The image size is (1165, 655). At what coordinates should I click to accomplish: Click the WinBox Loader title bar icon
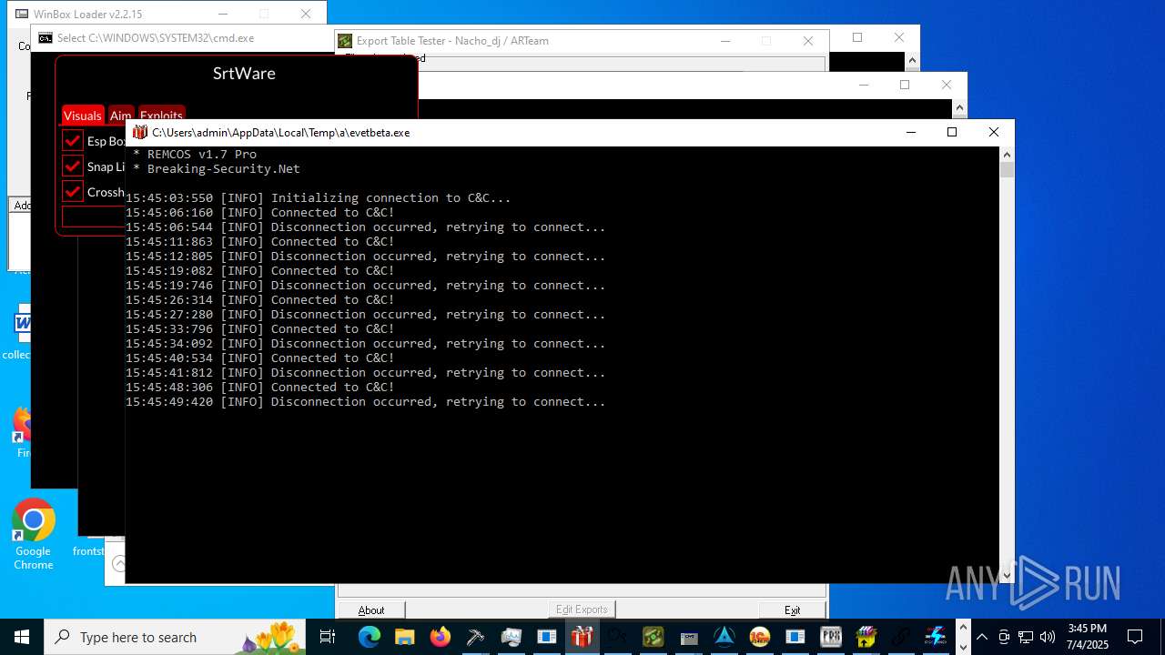tap(24, 15)
